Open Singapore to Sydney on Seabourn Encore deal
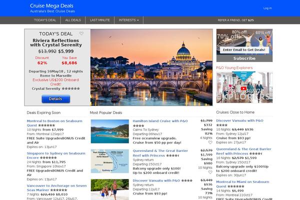The image size is (300, 200). point(56,155)
